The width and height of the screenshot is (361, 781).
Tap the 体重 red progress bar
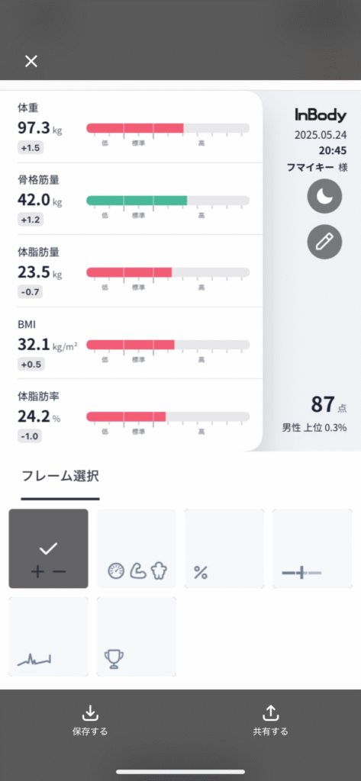[168, 128]
